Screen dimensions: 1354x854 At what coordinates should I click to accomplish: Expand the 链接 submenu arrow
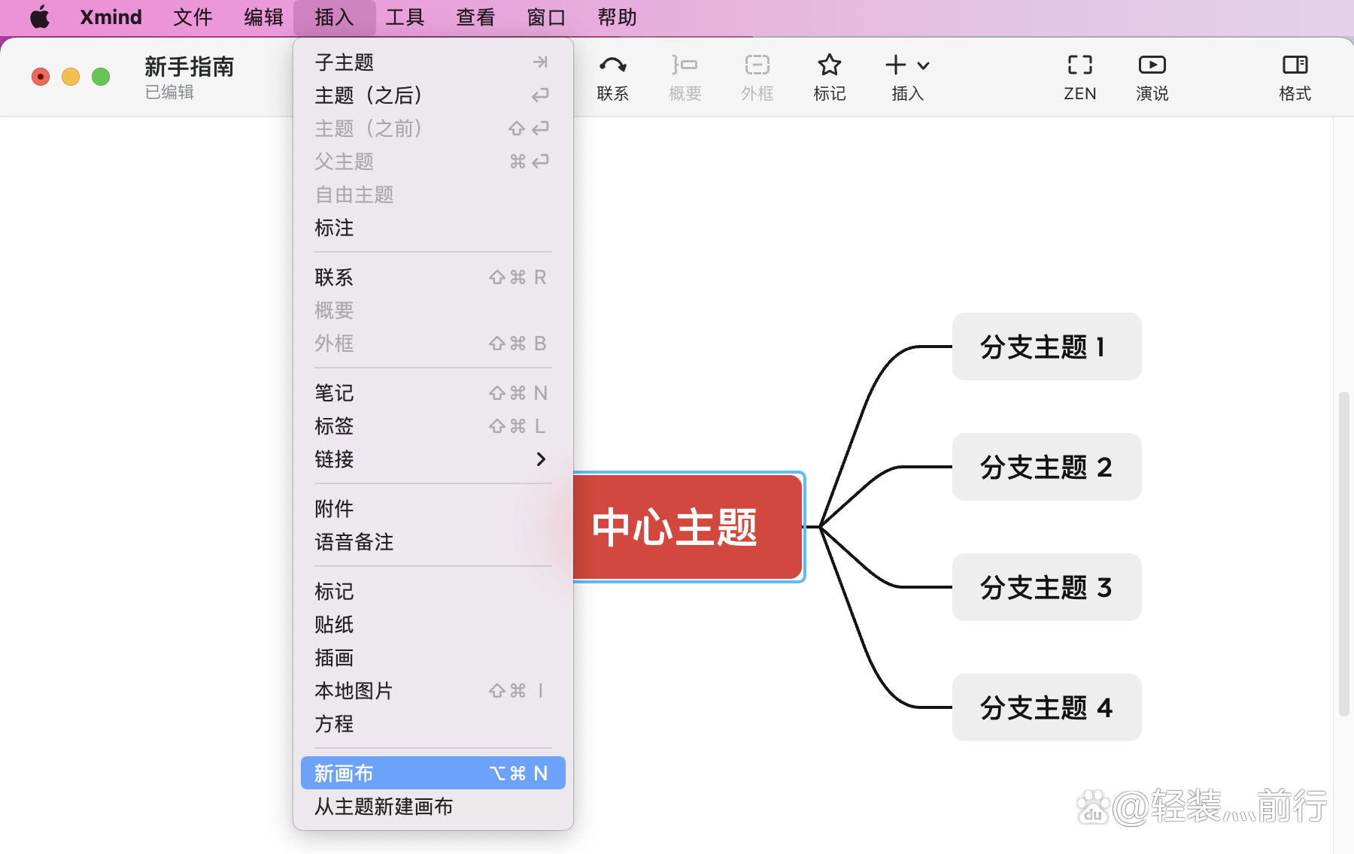(541, 459)
